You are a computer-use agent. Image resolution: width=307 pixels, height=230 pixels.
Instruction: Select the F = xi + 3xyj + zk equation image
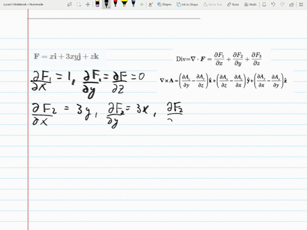tap(68, 57)
